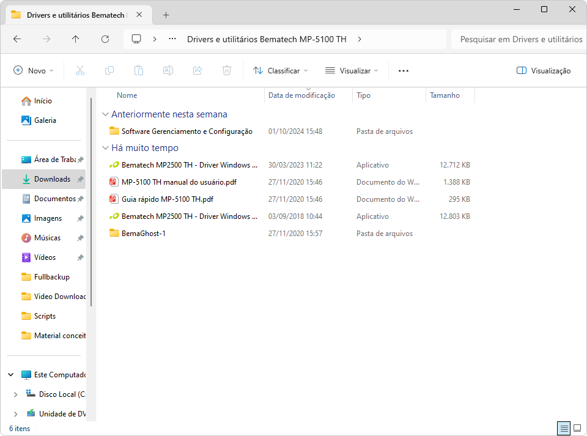The width and height of the screenshot is (587, 436).
Task: Open the Classificar sort dropdown
Action: coord(281,71)
